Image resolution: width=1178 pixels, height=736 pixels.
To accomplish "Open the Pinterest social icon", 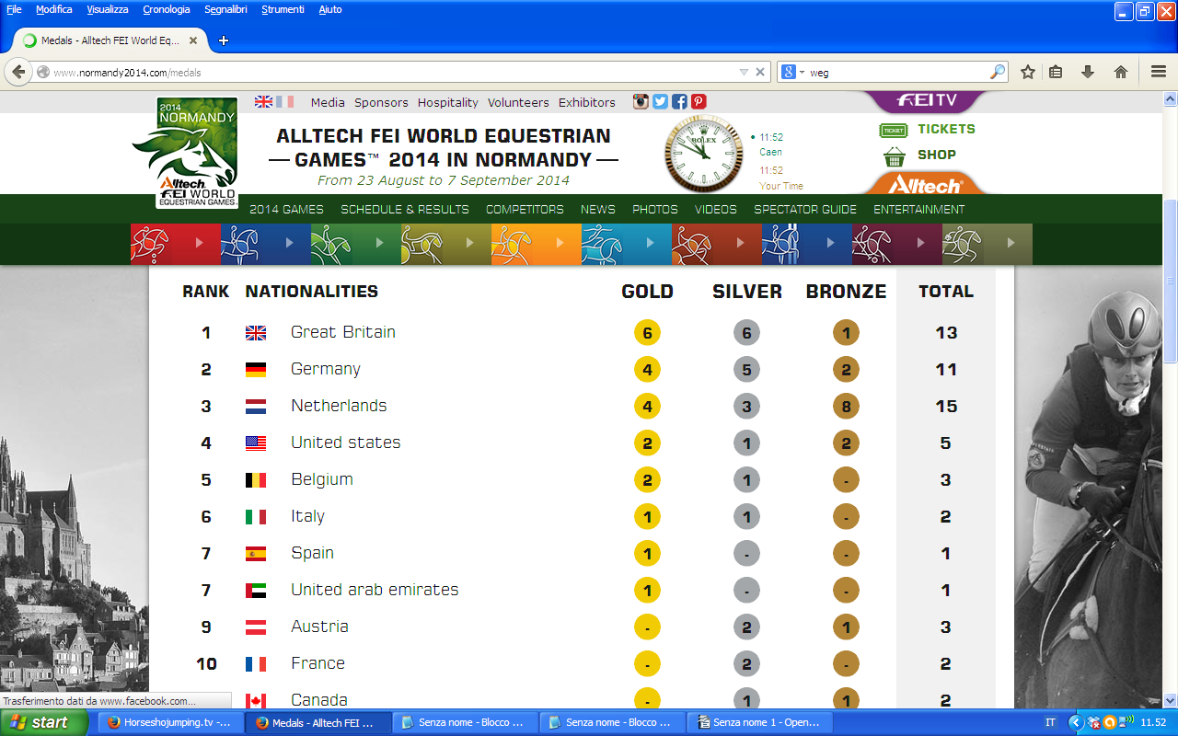I will pyautogui.click(x=699, y=102).
